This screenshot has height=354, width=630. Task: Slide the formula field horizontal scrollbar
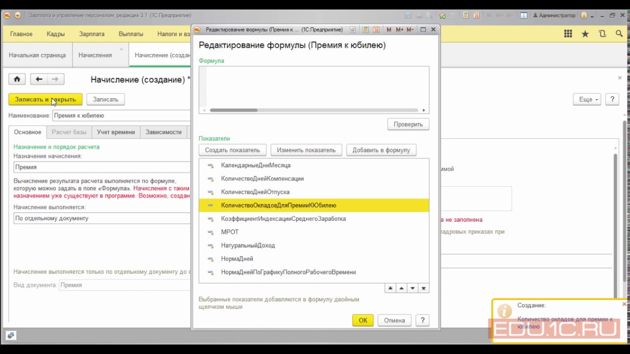[233, 110]
